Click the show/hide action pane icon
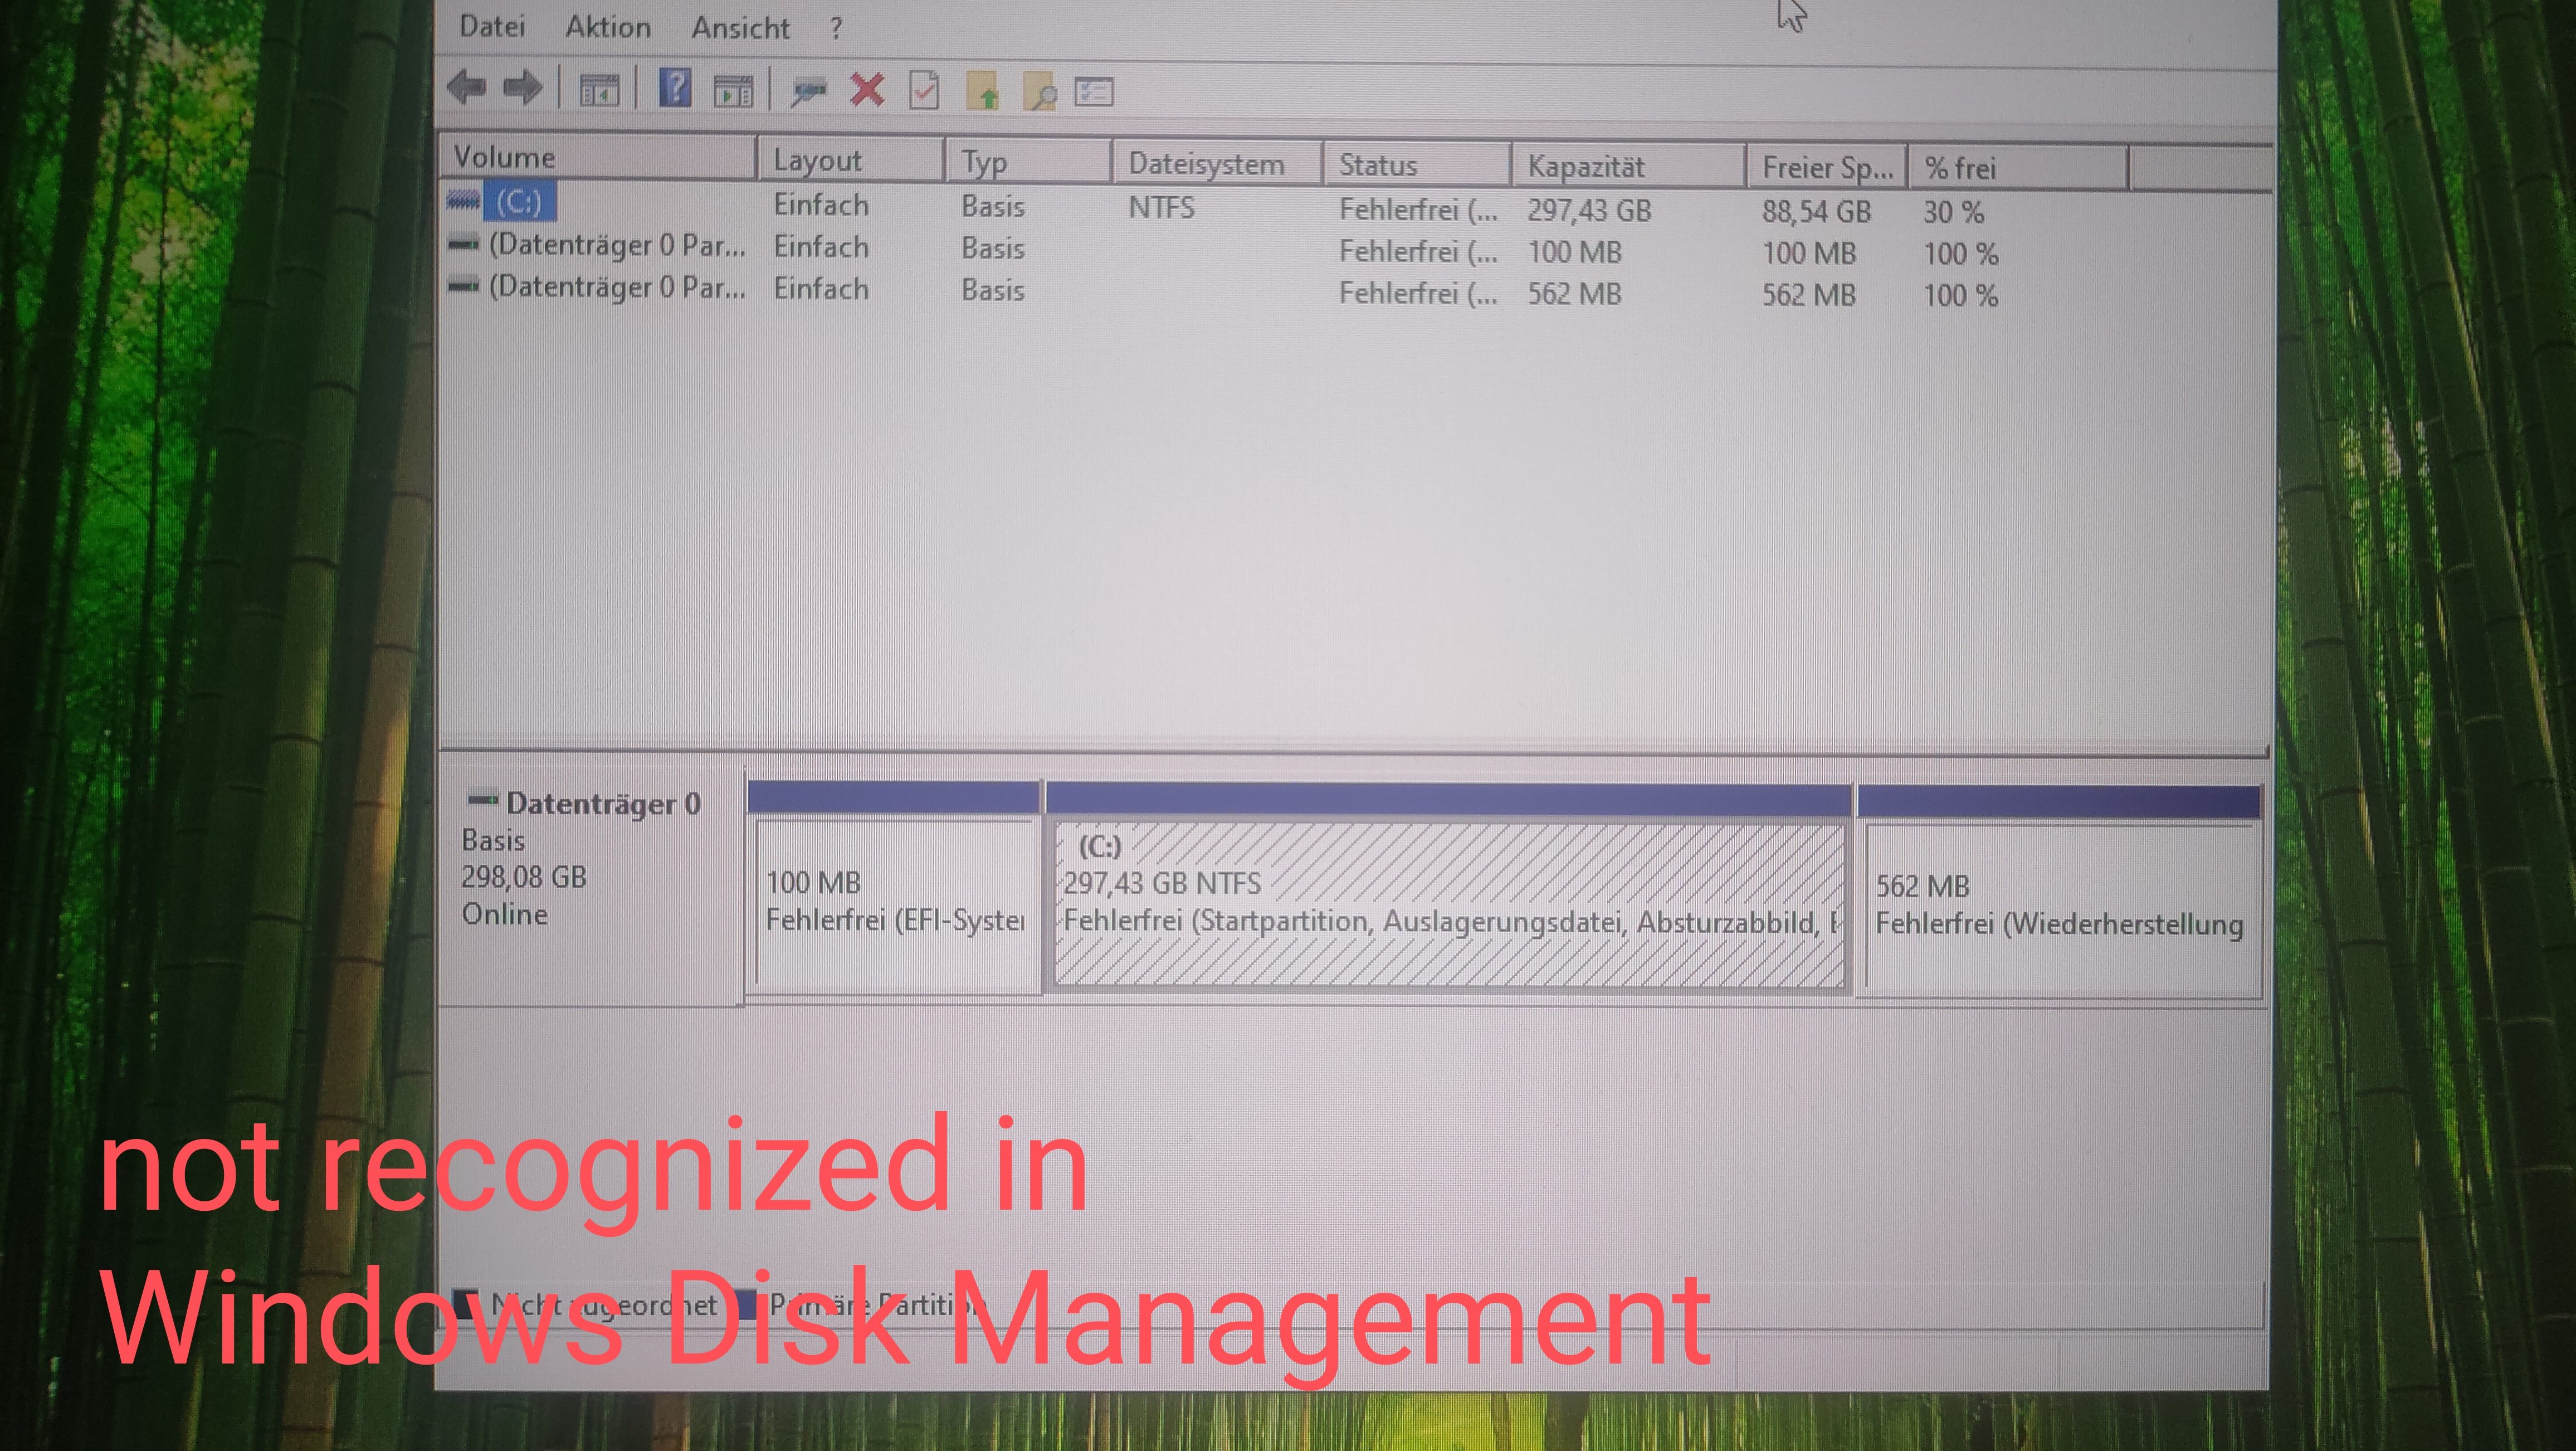 coord(733,92)
